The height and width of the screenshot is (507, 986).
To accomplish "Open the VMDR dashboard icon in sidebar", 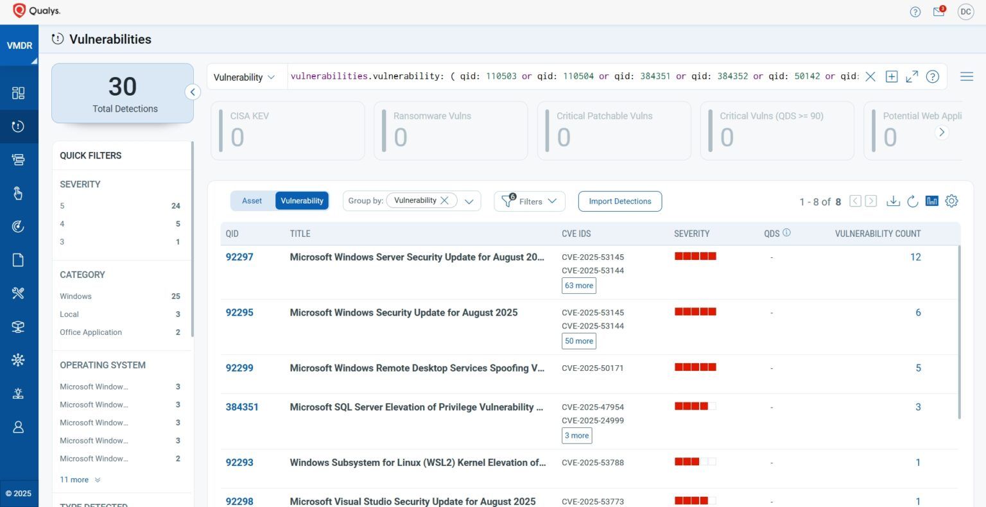I will tap(19, 92).
